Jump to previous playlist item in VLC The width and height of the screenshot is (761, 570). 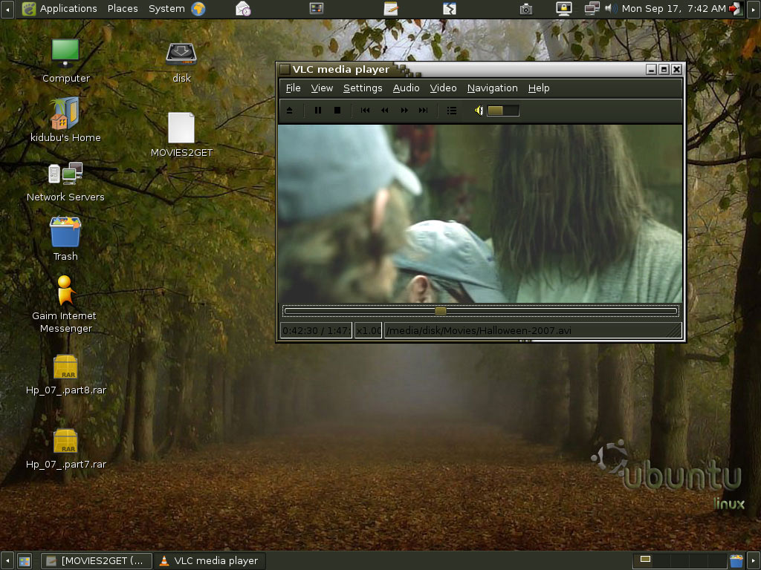(366, 111)
